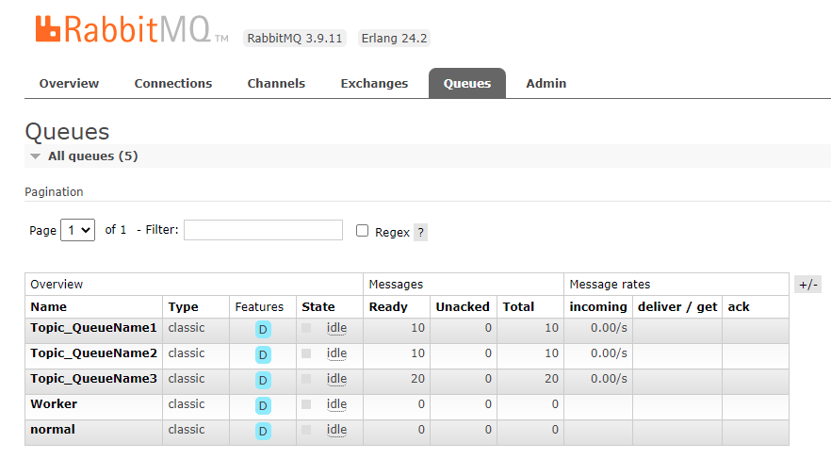Open the normal queue link

pyautogui.click(x=53, y=430)
